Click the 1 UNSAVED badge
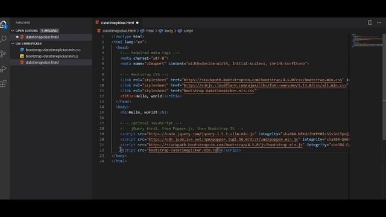Image resolution: width=386 pixels, height=217 pixels. [x=49, y=31]
